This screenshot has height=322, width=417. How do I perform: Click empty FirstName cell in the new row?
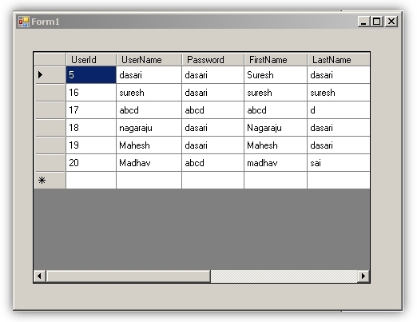276,181
